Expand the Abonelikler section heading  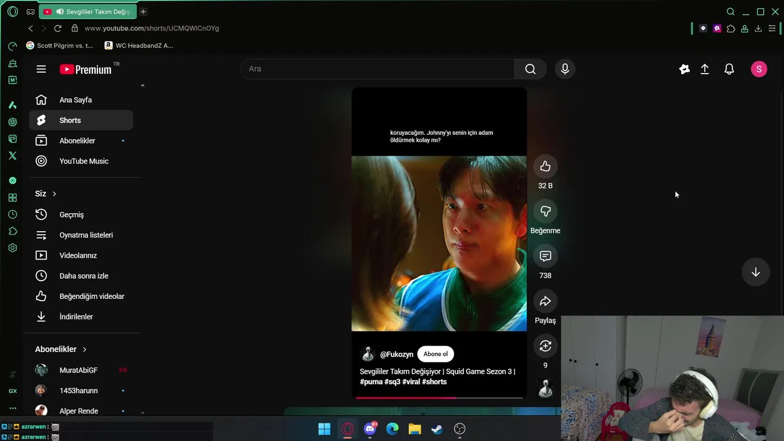click(61, 349)
